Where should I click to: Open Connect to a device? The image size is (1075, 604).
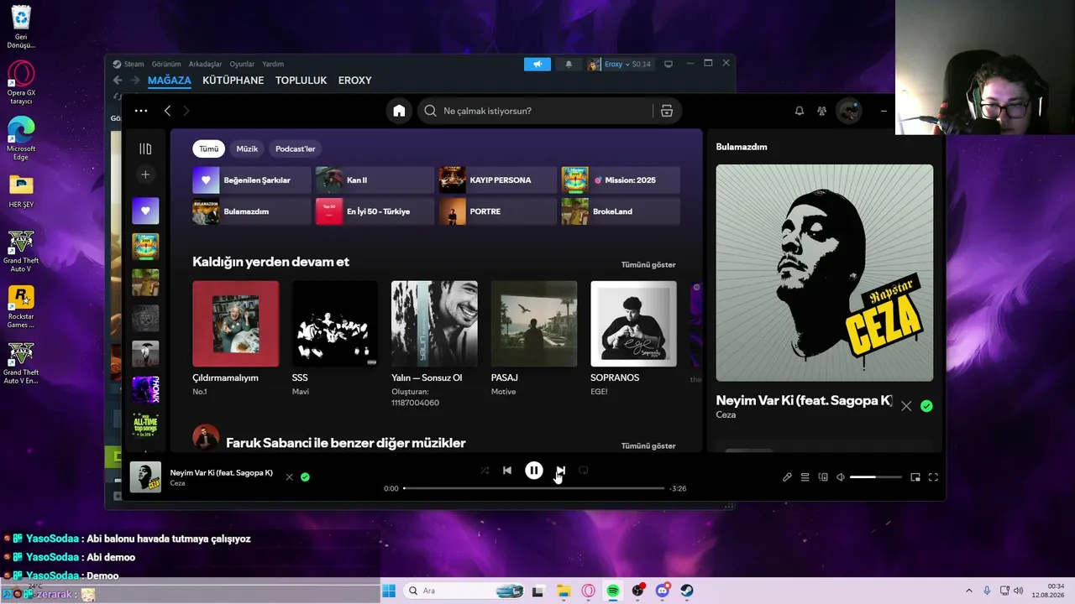(823, 477)
